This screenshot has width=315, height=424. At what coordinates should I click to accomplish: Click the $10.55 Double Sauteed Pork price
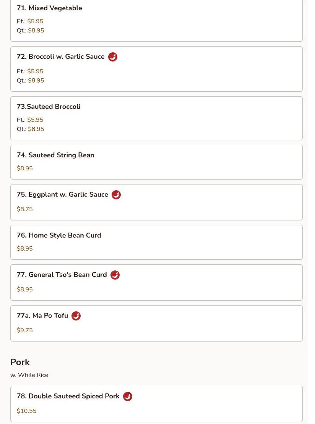27,411
